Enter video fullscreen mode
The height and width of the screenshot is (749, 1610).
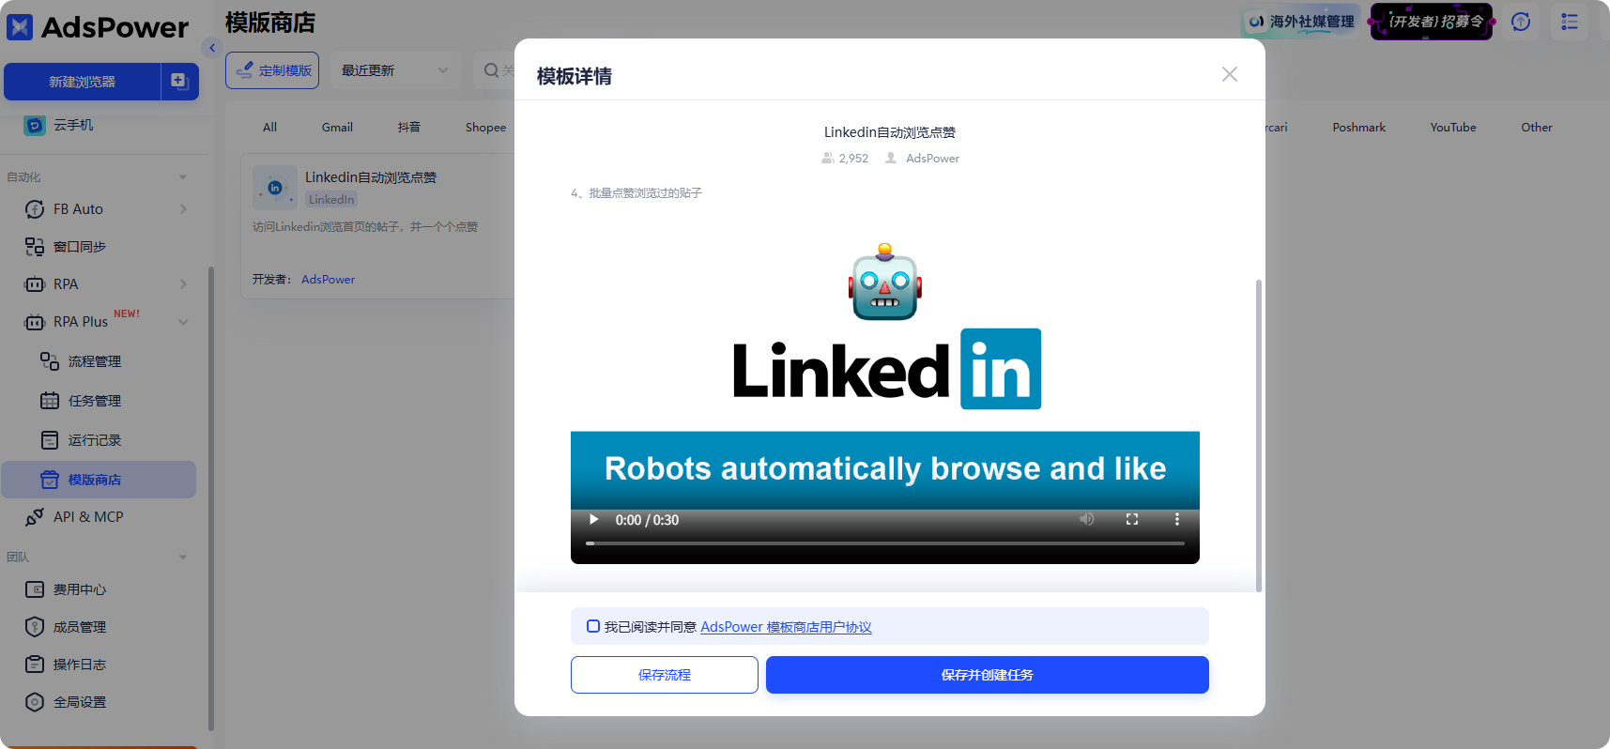(1132, 519)
